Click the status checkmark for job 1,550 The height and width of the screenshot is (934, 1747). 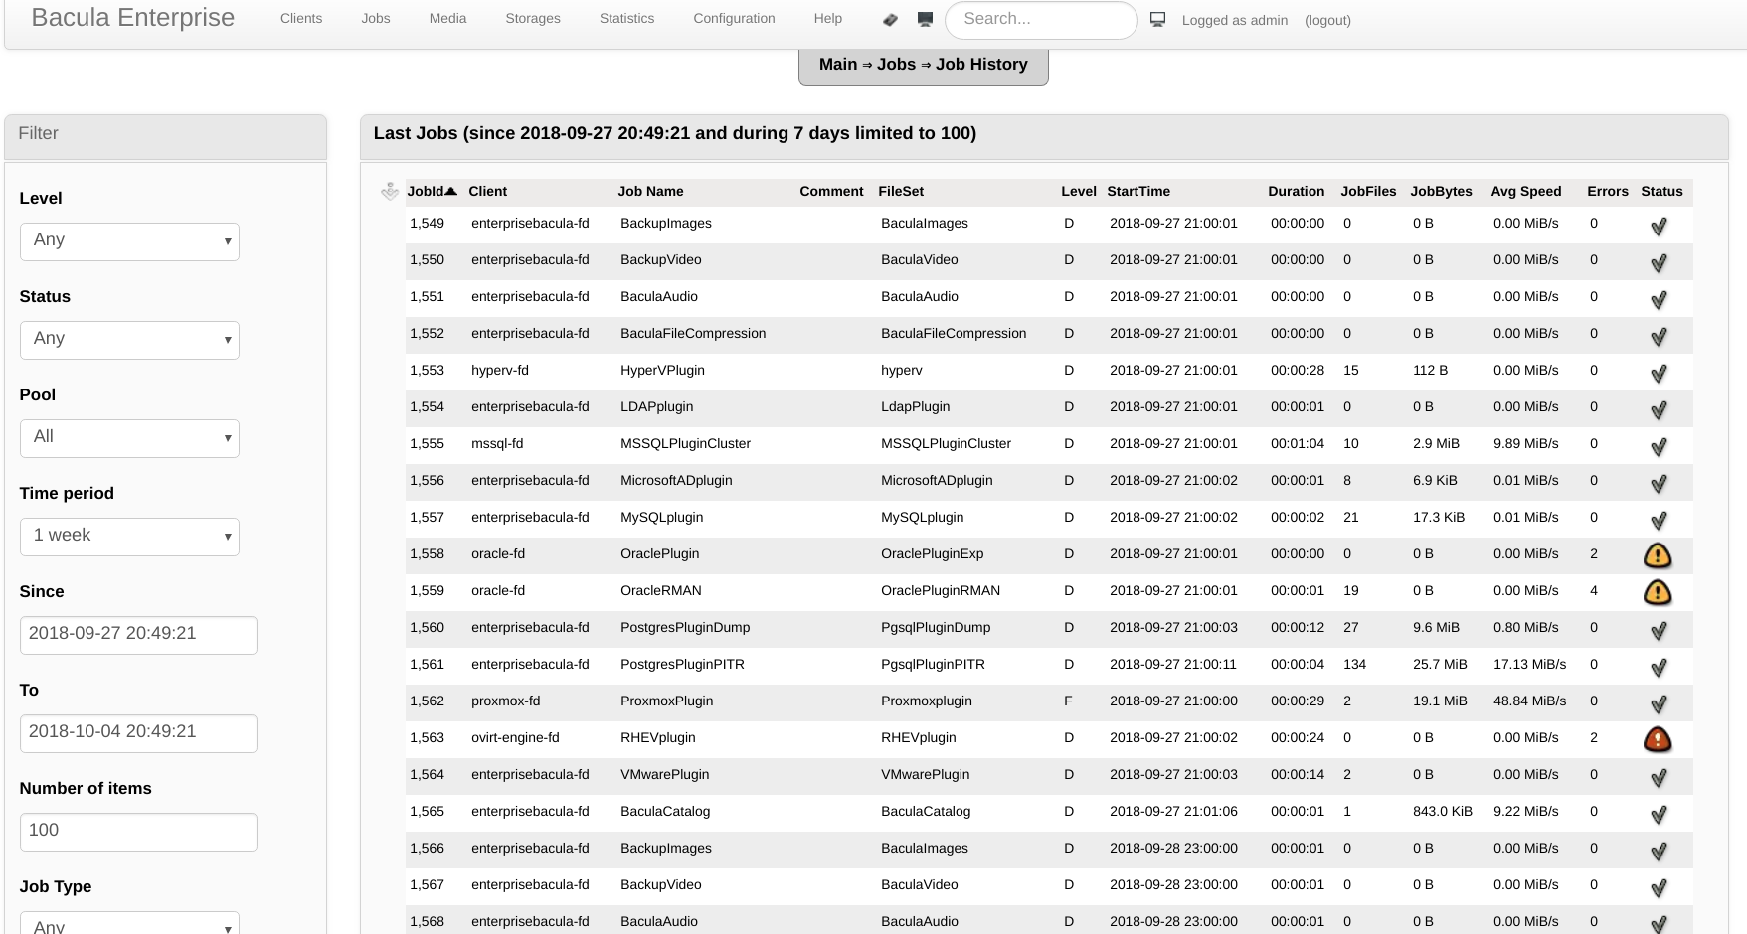[x=1659, y=263]
